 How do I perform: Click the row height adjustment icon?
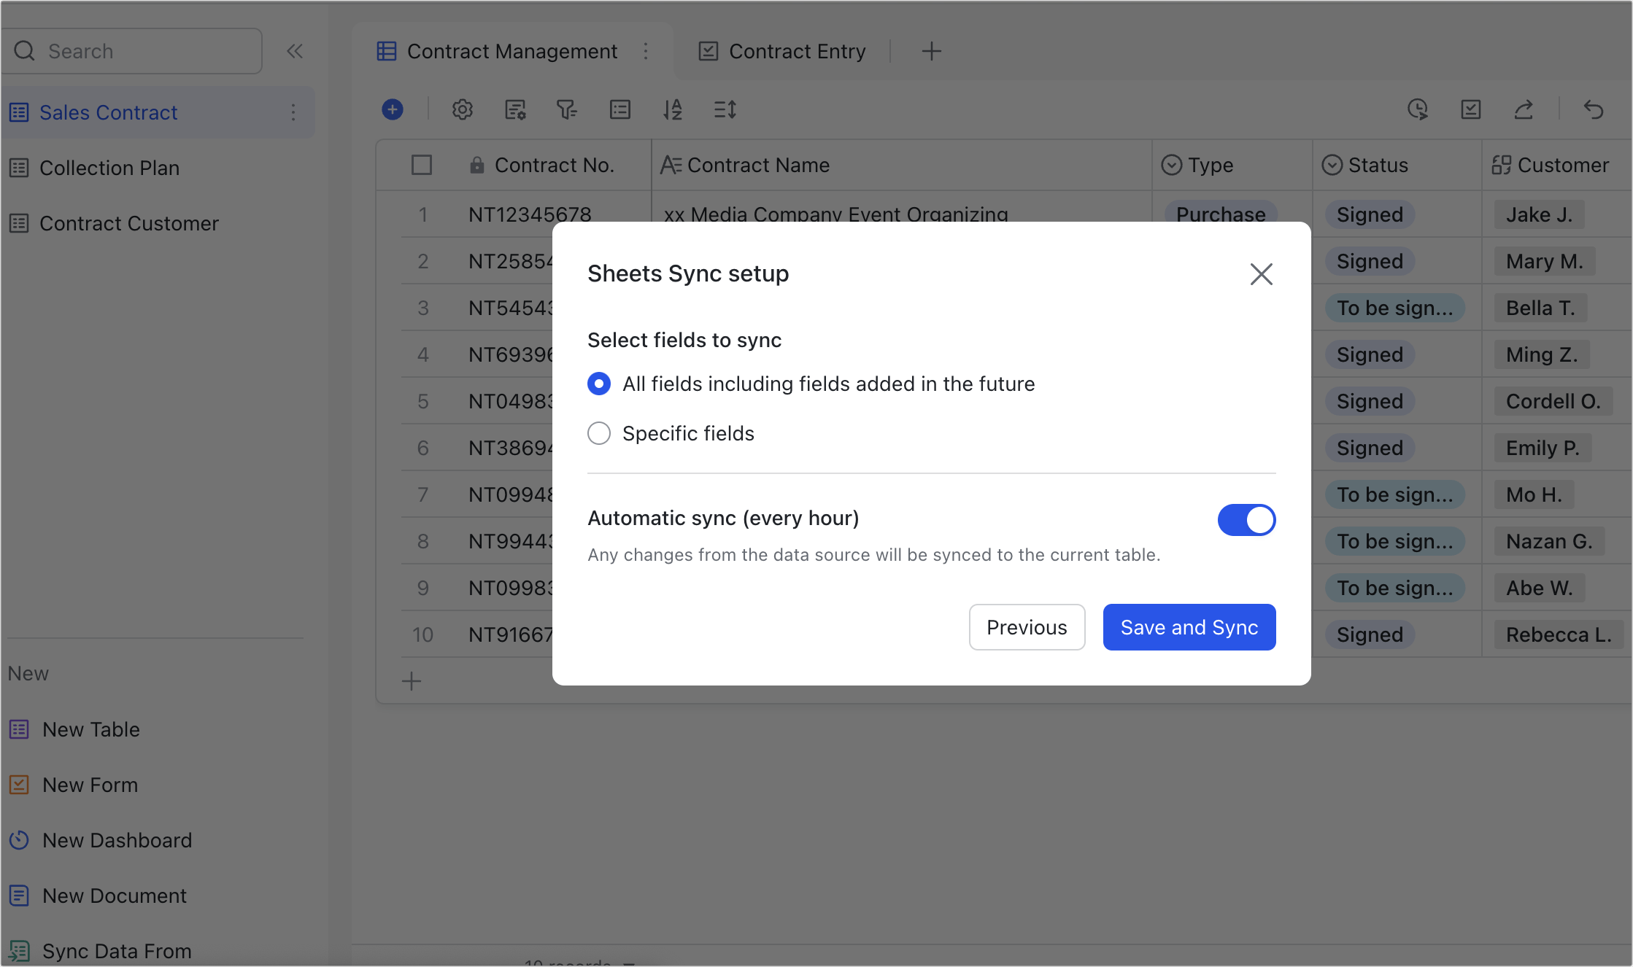point(725,109)
